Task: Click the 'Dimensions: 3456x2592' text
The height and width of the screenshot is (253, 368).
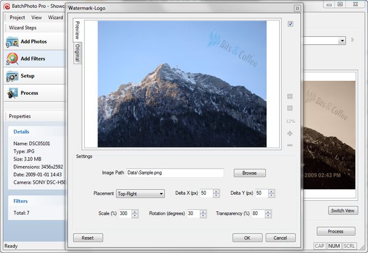Action: 38,167
